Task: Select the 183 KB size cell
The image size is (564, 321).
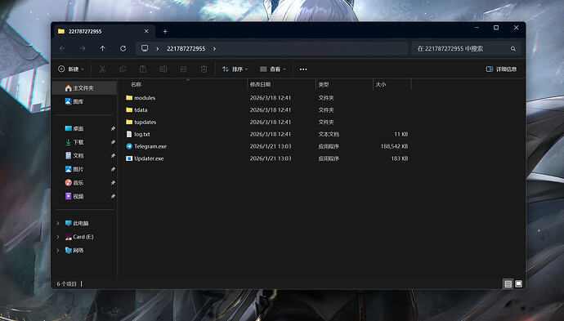Action: [400, 158]
